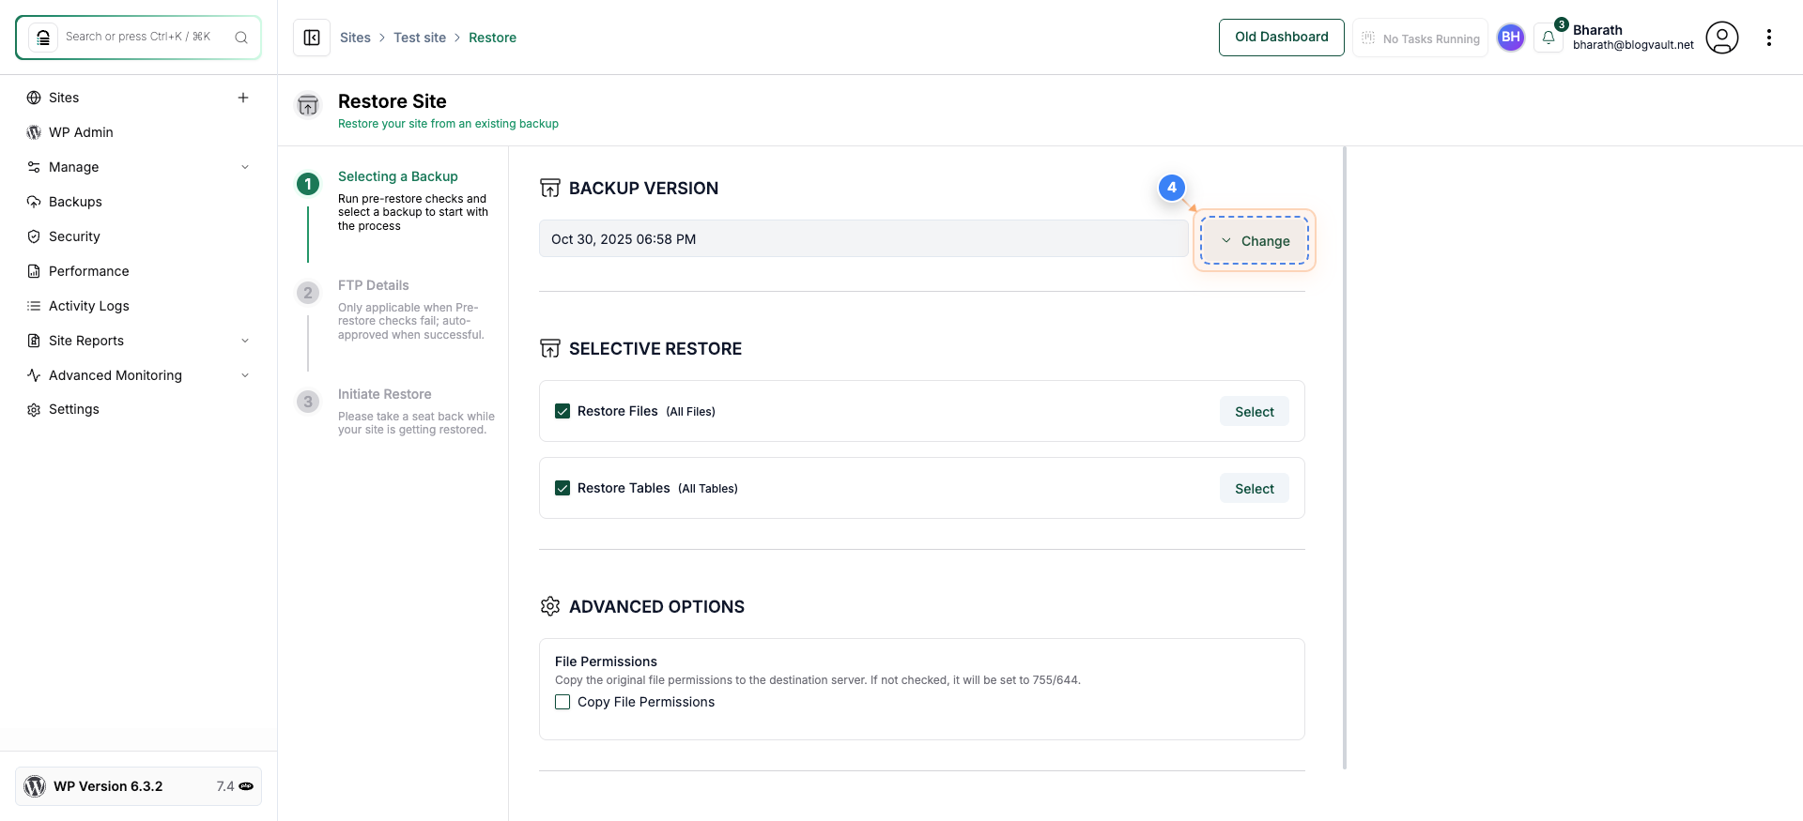Open Activity Logs in the sidebar

pyautogui.click(x=89, y=306)
